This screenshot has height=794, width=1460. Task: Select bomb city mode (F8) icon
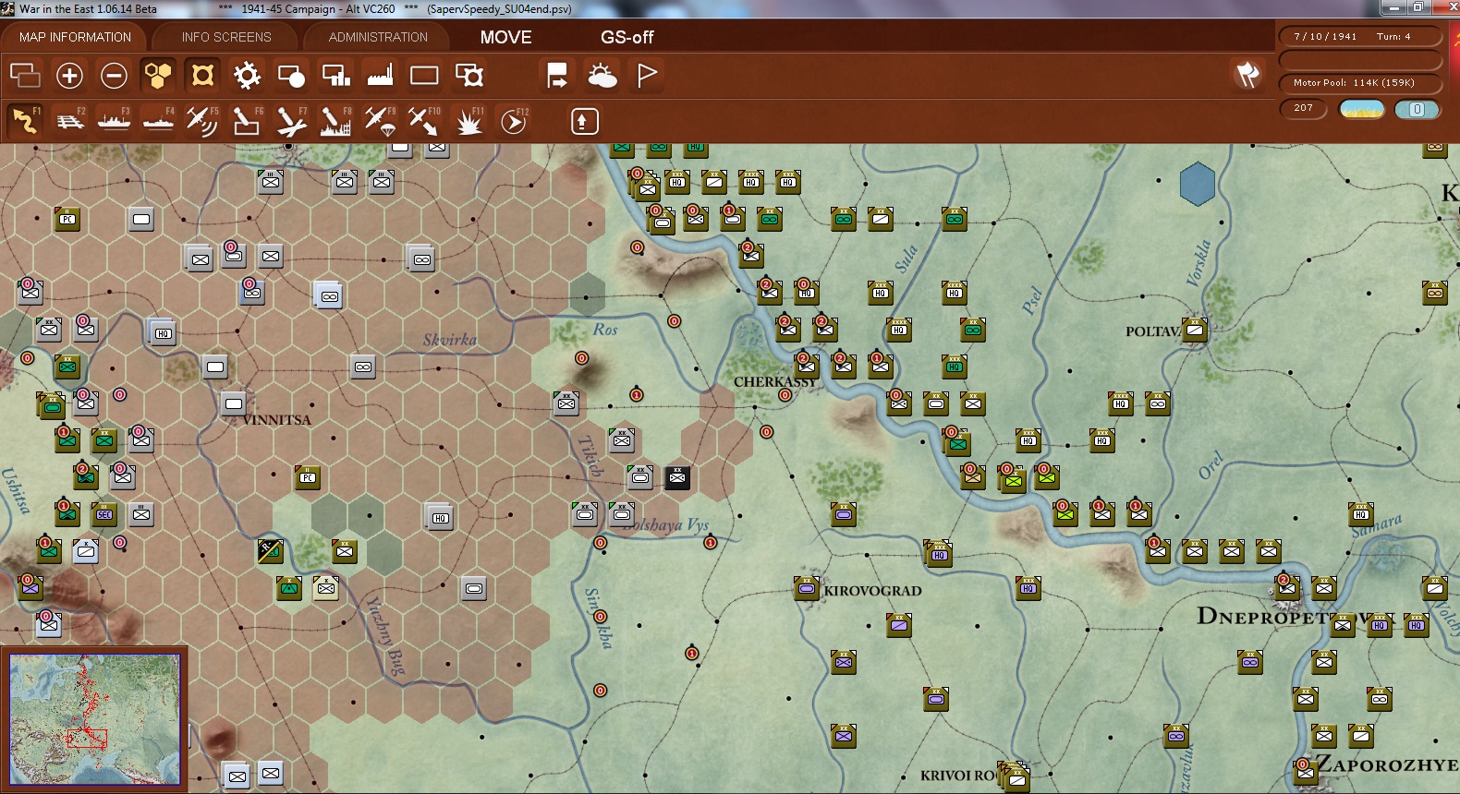tap(335, 121)
